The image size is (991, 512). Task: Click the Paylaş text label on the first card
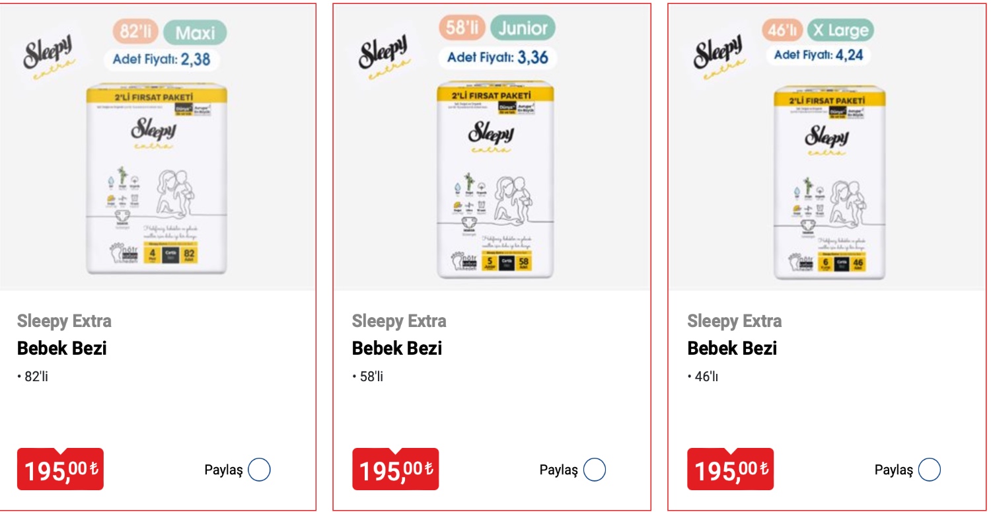(224, 470)
